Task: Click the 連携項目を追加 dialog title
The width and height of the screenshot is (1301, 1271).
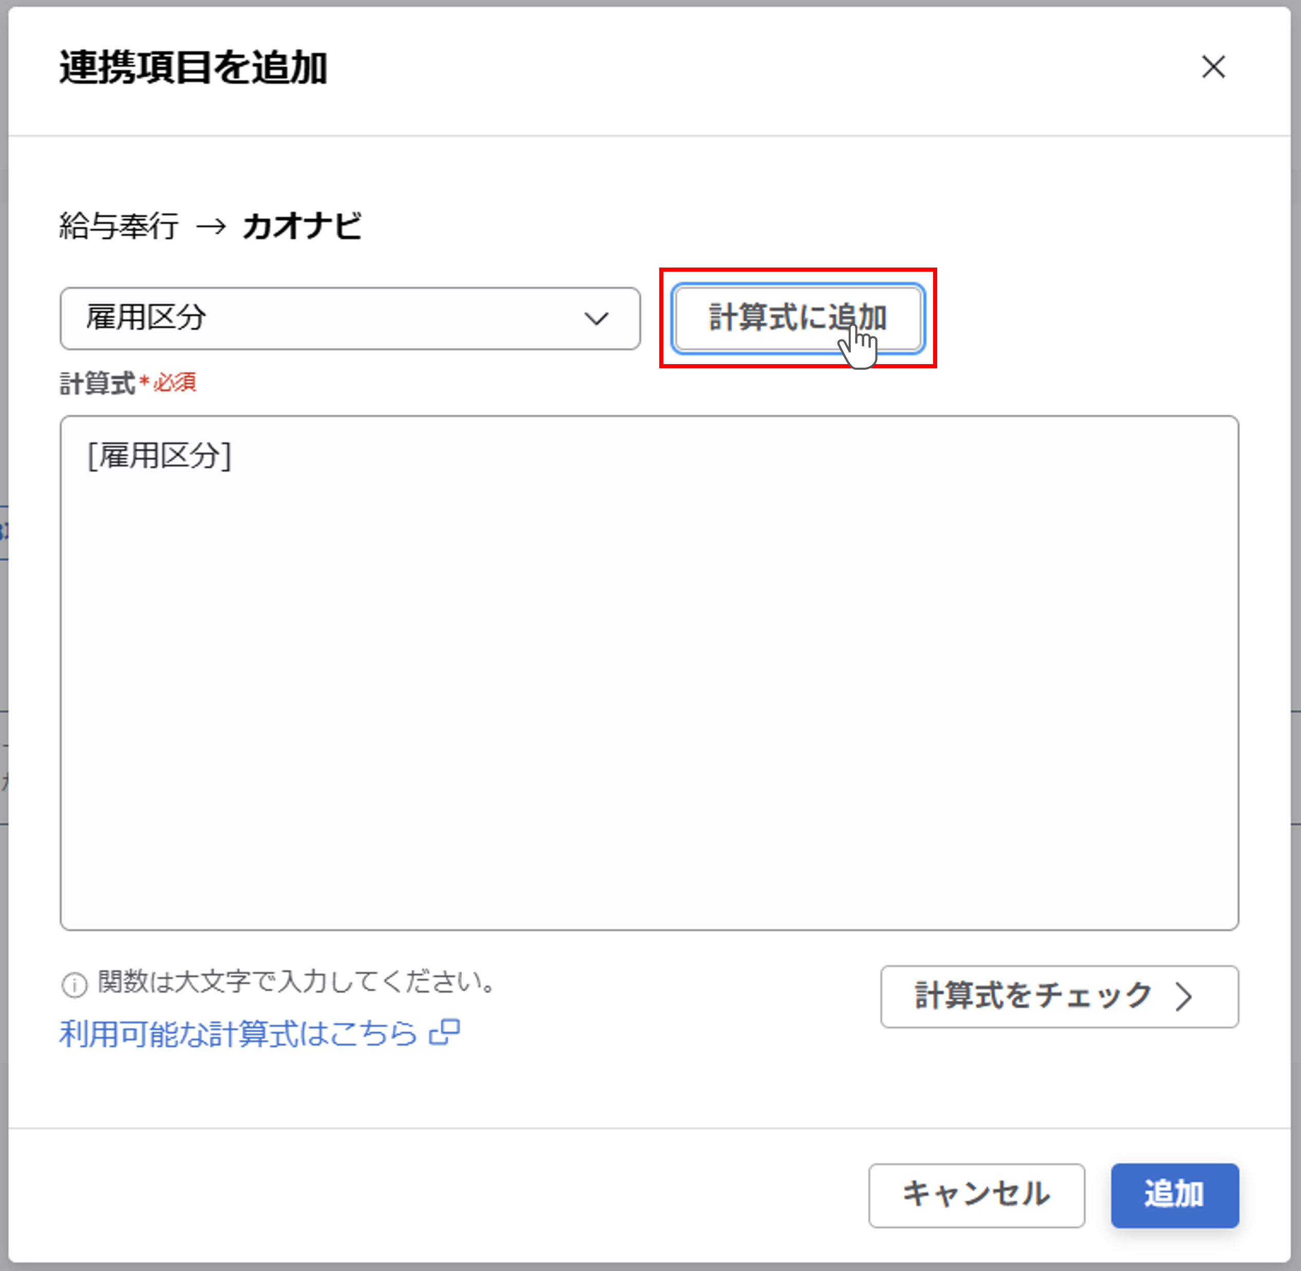Action: (193, 68)
